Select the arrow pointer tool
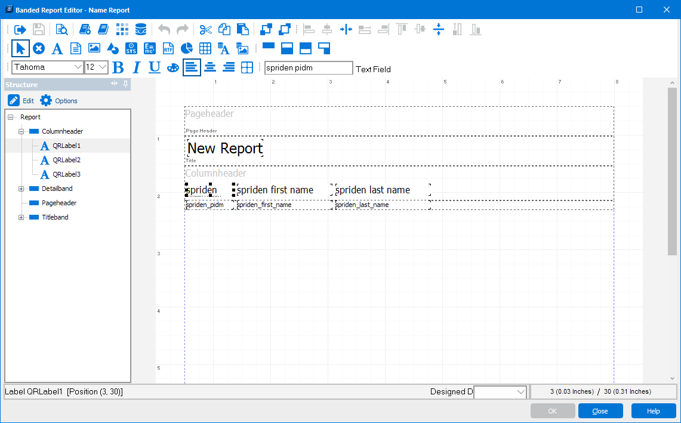Image resolution: width=681 pixels, height=423 pixels. point(20,48)
